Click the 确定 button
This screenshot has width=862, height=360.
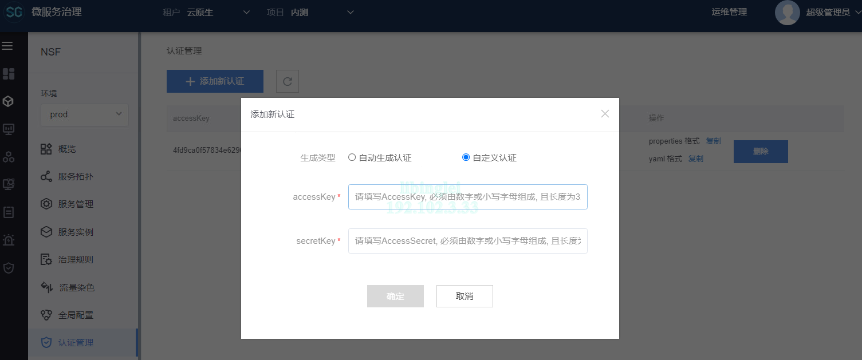point(395,296)
